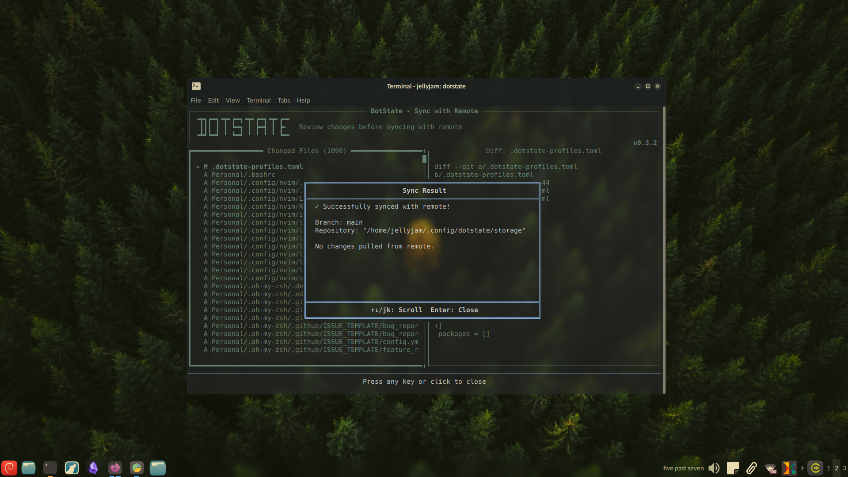Viewport: 848px width, 477px height.
Task: Click 'Press any key or click to close'
Action: pos(424,382)
